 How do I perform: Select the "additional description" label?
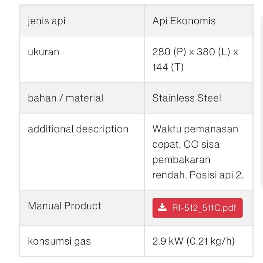coord(78,129)
